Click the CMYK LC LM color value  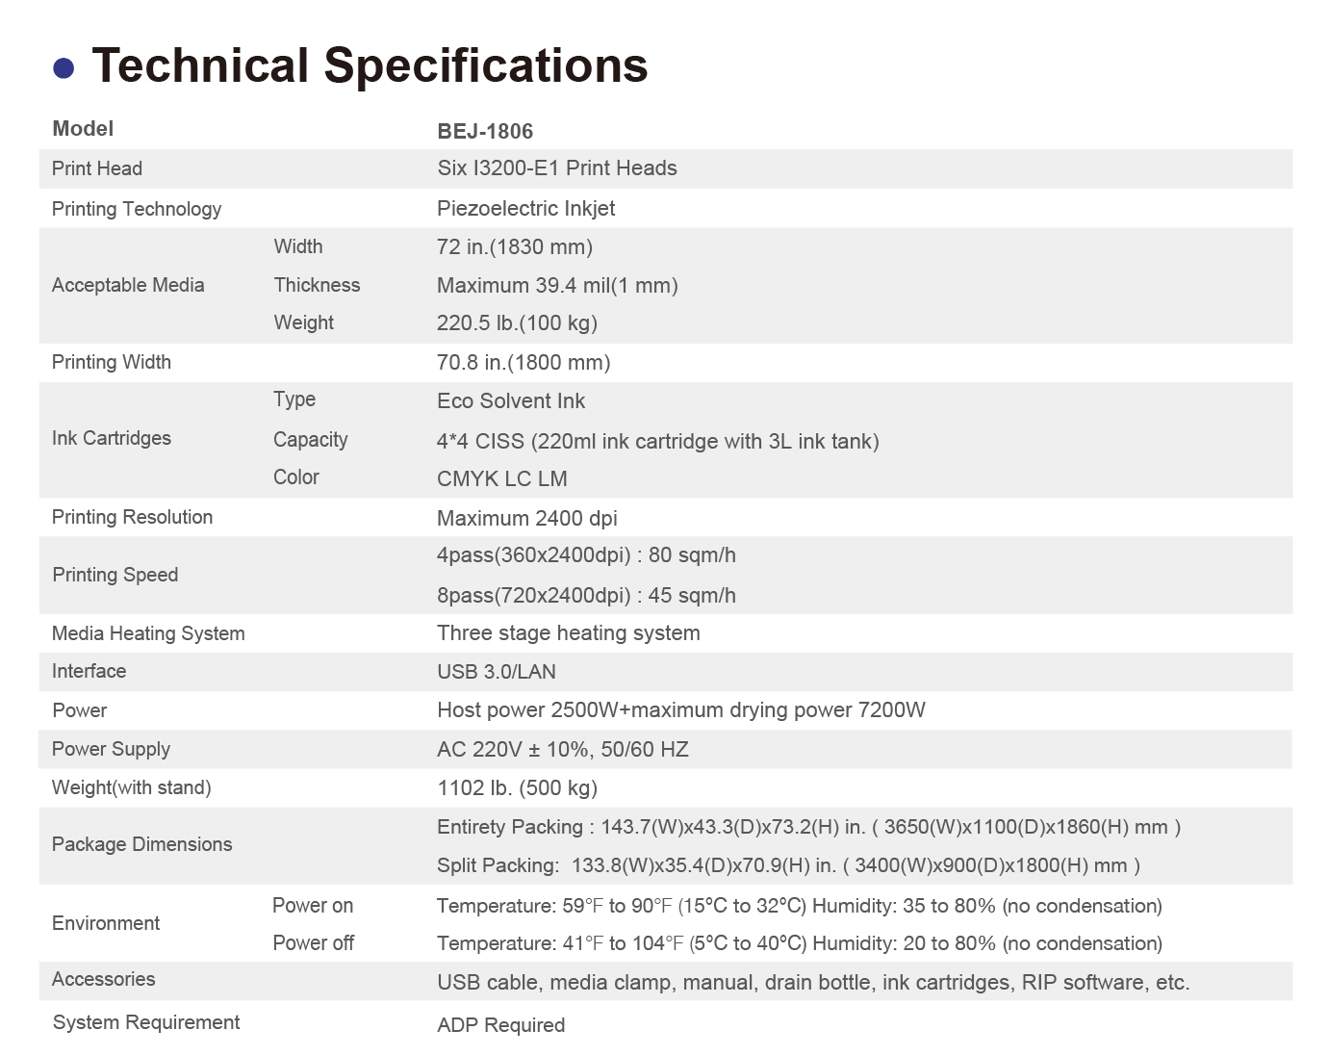point(502,479)
